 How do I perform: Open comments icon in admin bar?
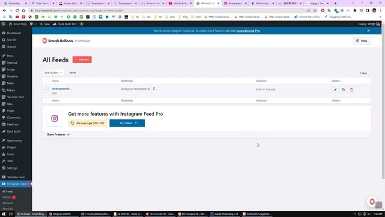tap(32, 24)
